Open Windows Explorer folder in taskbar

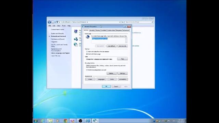pyautogui.click(x=50, y=121)
